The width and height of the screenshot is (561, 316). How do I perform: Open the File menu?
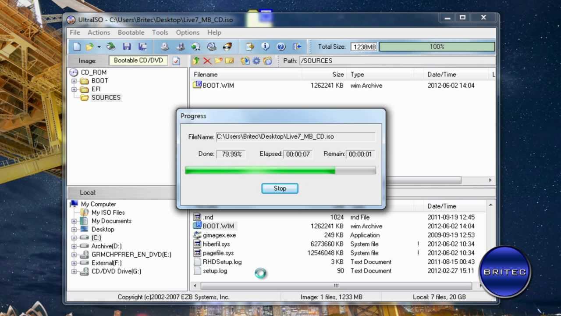(x=75, y=32)
